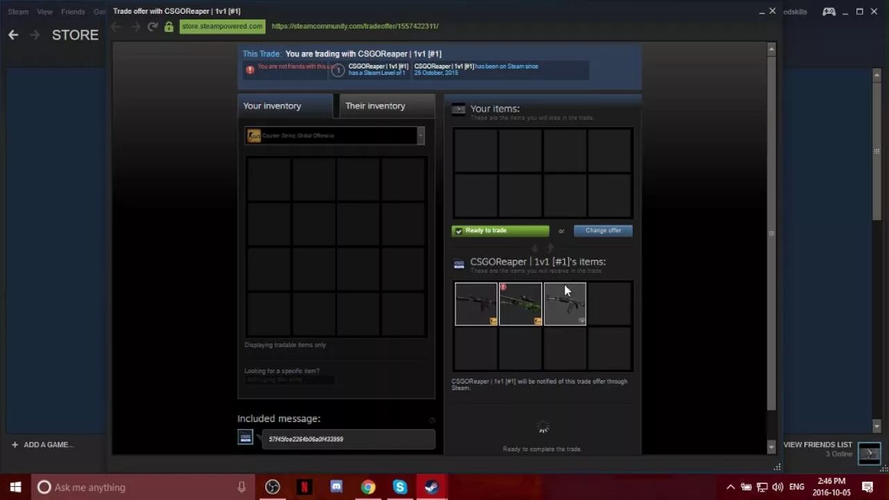Click the green rifle item with red marker
Viewport: 889px width, 500px height.
[x=520, y=303]
